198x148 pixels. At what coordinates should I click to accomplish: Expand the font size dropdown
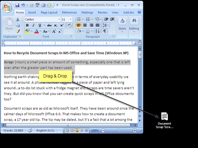point(70,19)
